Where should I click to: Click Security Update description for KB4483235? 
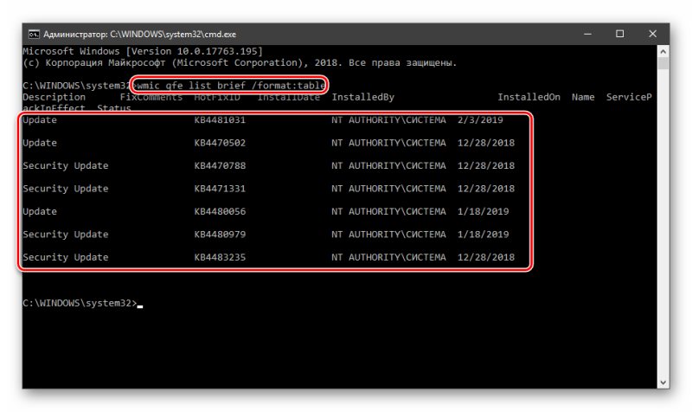pyautogui.click(x=66, y=257)
